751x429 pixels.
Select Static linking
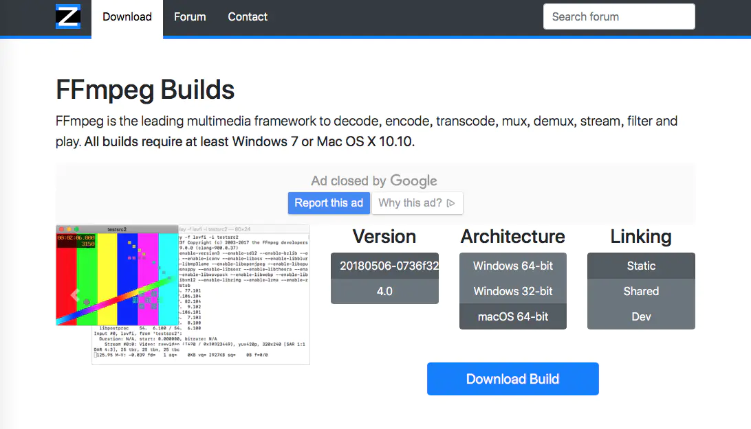[x=642, y=266]
